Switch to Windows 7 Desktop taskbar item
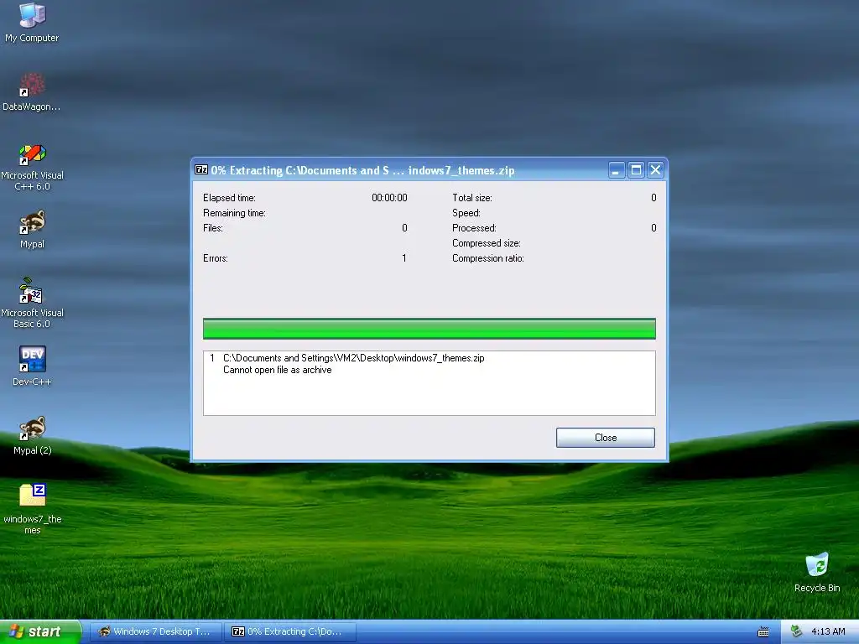 click(155, 631)
